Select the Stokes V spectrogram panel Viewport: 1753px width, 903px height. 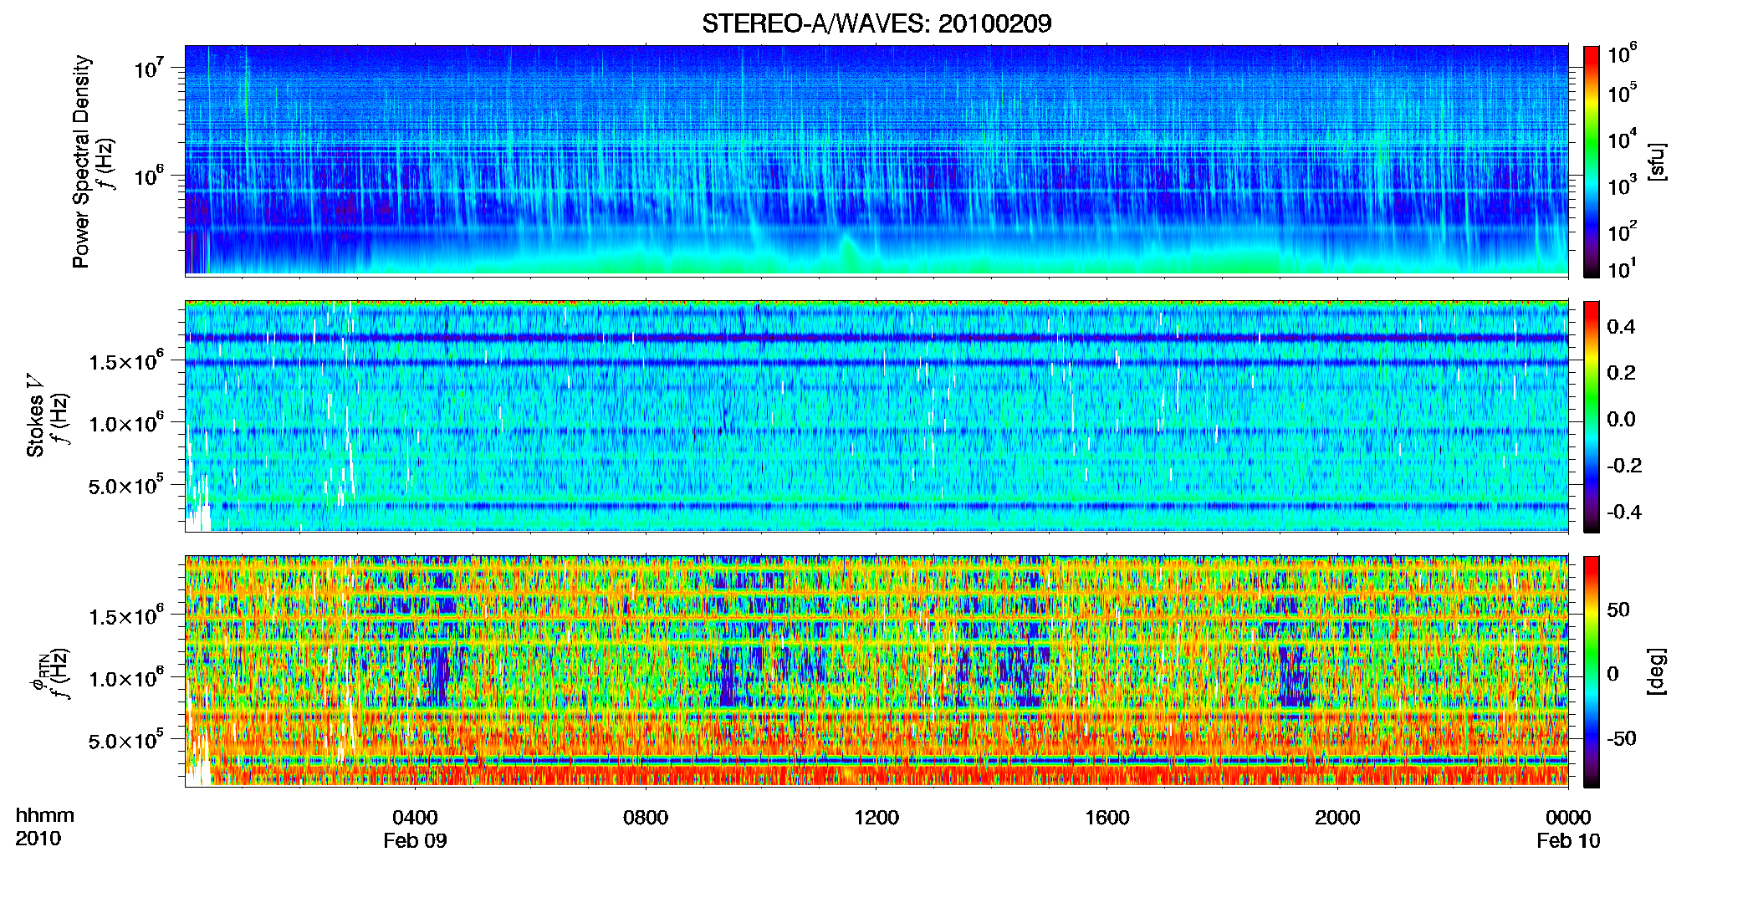[x=876, y=416]
